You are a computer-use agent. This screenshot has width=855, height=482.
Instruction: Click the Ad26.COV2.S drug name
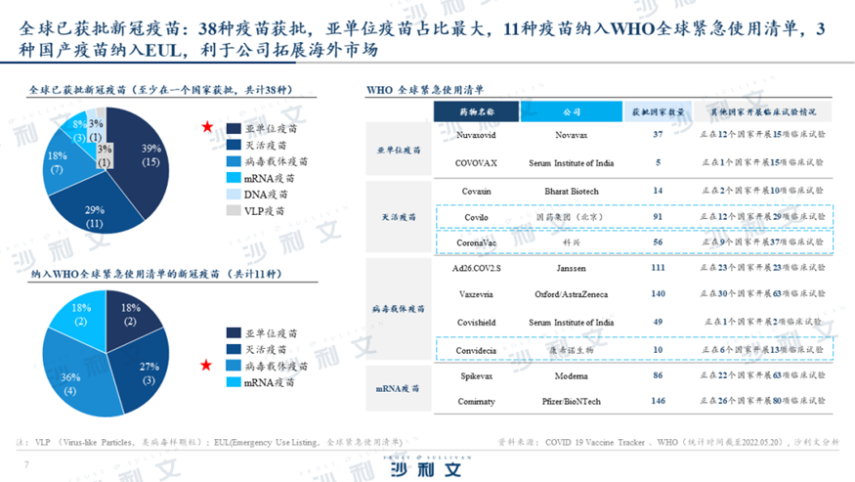(476, 268)
